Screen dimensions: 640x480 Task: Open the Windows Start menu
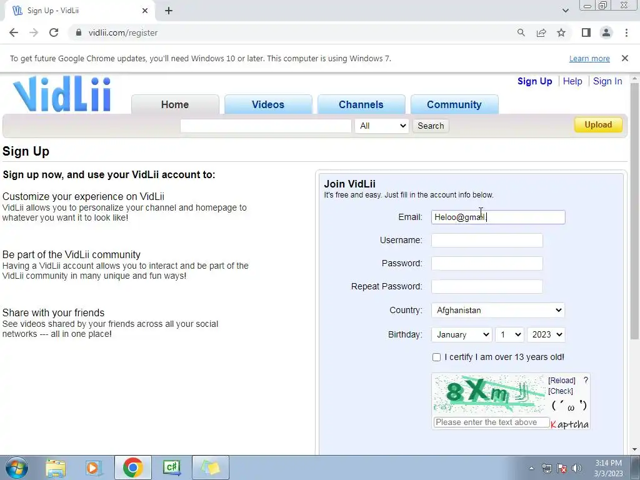pyautogui.click(x=17, y=467)
